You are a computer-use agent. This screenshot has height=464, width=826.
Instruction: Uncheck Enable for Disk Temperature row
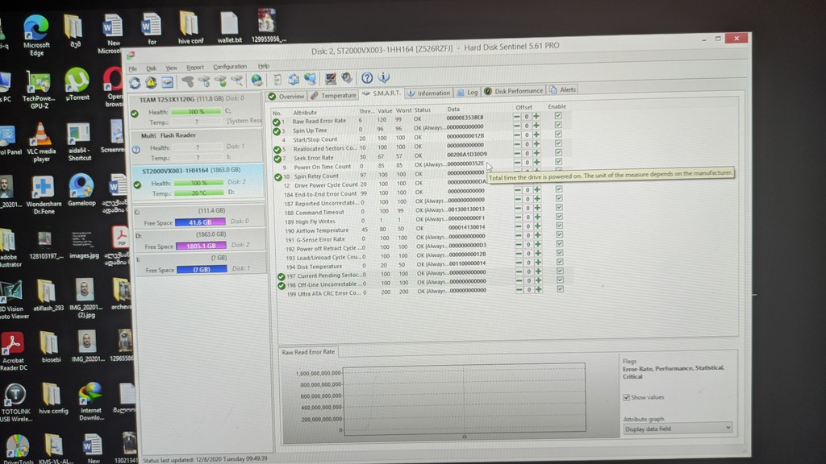560,262
